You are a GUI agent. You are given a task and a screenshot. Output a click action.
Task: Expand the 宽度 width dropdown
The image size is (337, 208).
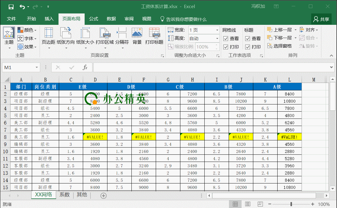(x=217, y=30)
